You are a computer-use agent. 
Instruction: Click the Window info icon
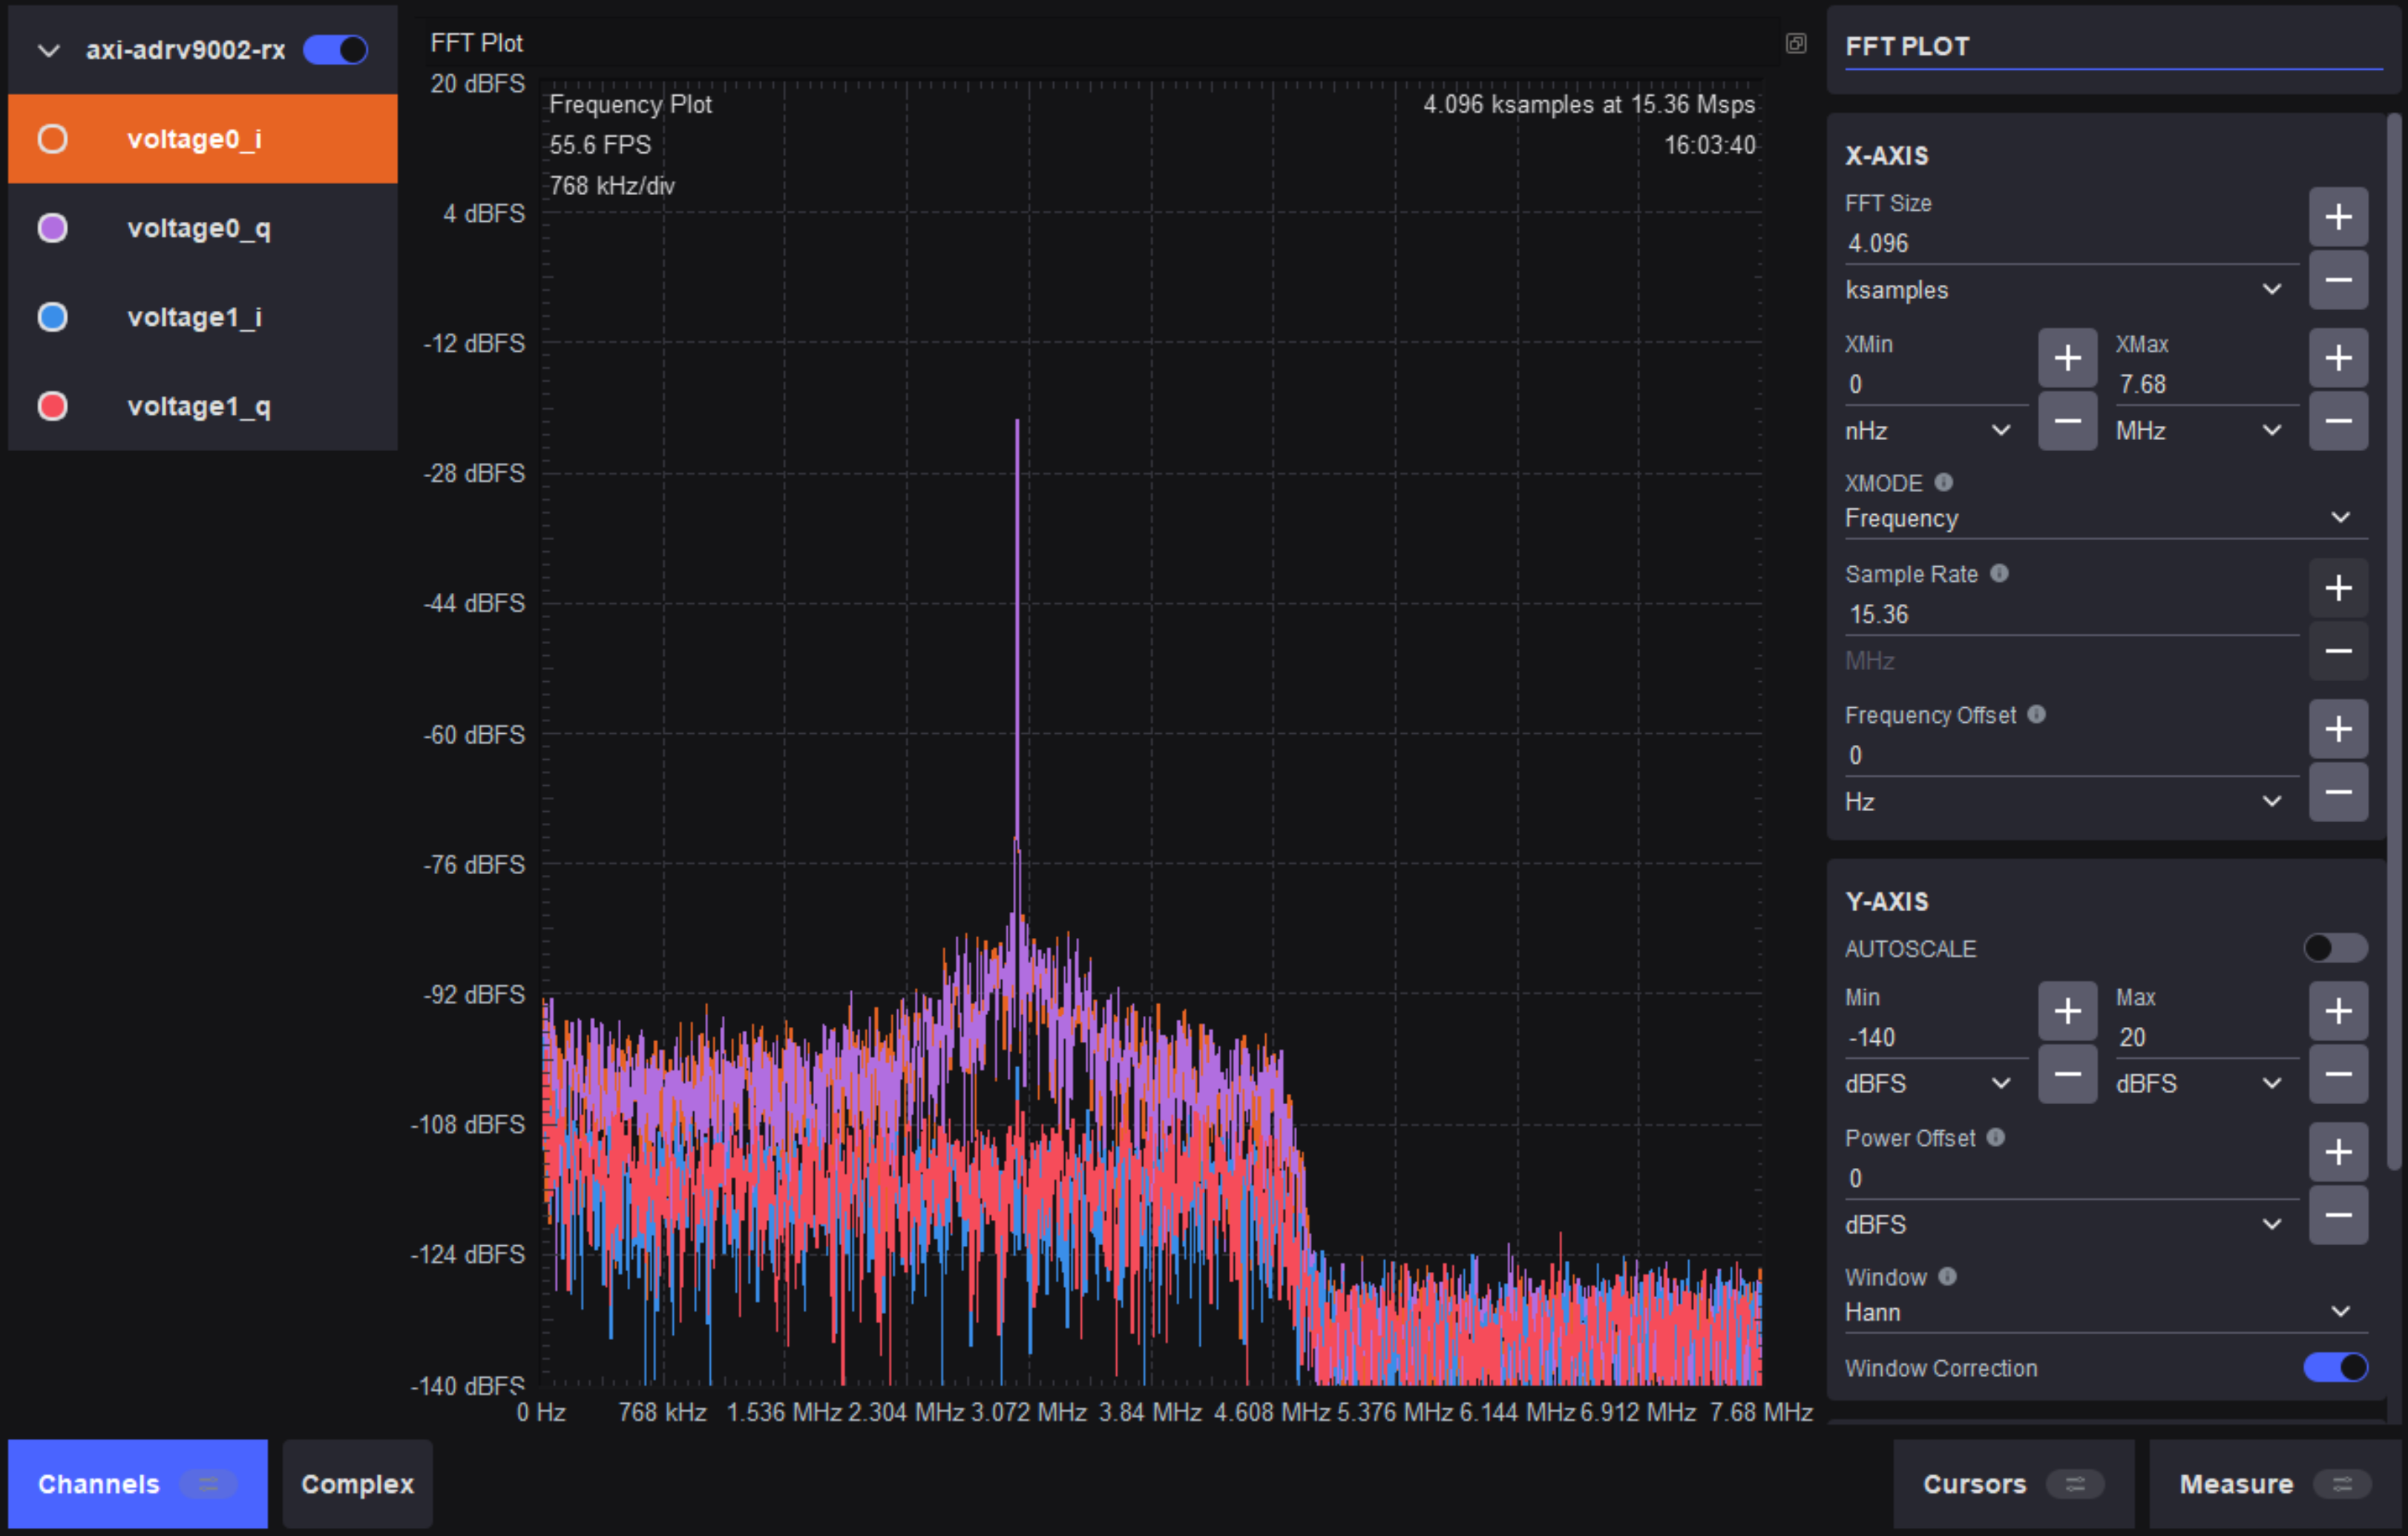pyautogui.click(x=1947, y=1276)
